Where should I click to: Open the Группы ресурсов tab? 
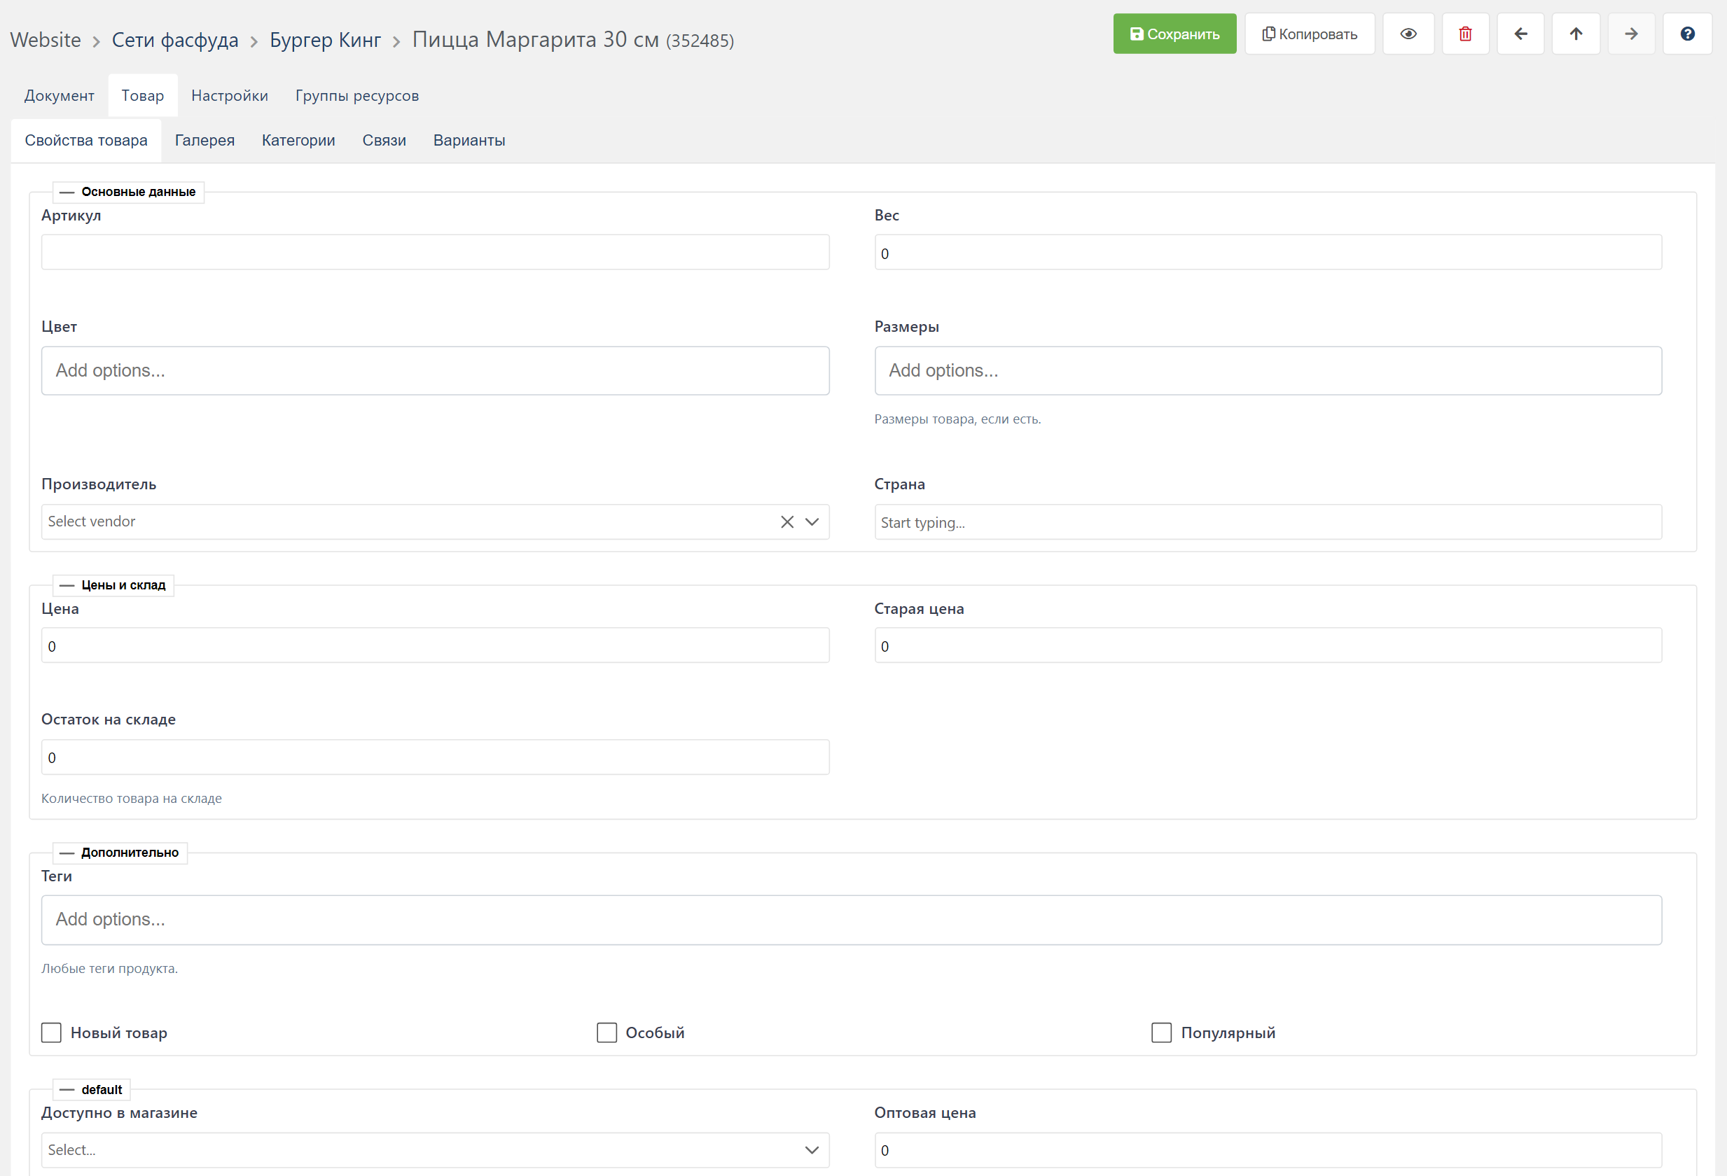pos(357,96)
